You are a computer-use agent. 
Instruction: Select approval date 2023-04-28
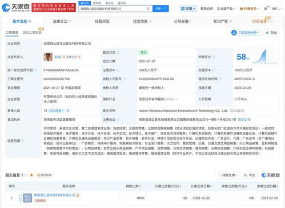click(x=243, y=88)
